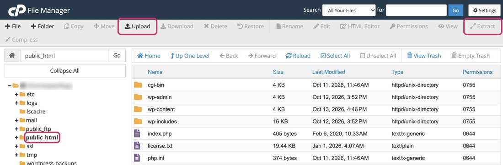Select lscache in the folder tree
Image resolution: width=503 pixels, height=165 pixels.
point(36,112)
